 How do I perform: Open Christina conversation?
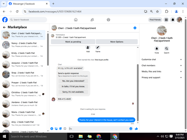pos(23,94)
